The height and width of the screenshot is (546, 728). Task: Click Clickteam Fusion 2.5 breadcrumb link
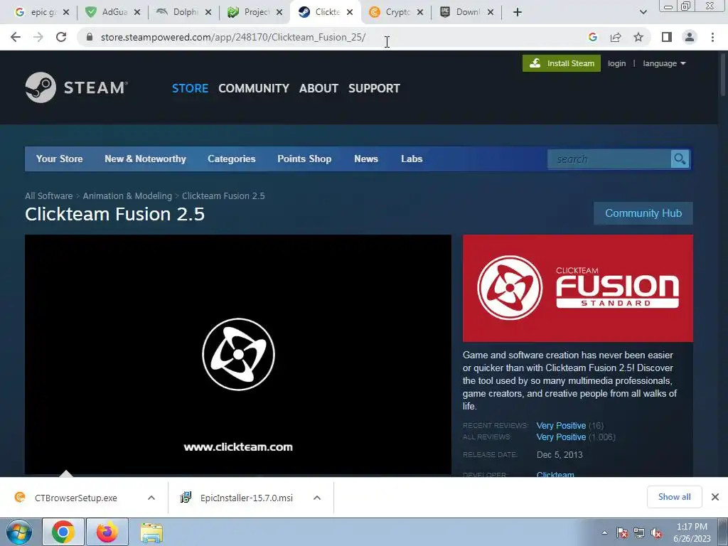point(223,196)
